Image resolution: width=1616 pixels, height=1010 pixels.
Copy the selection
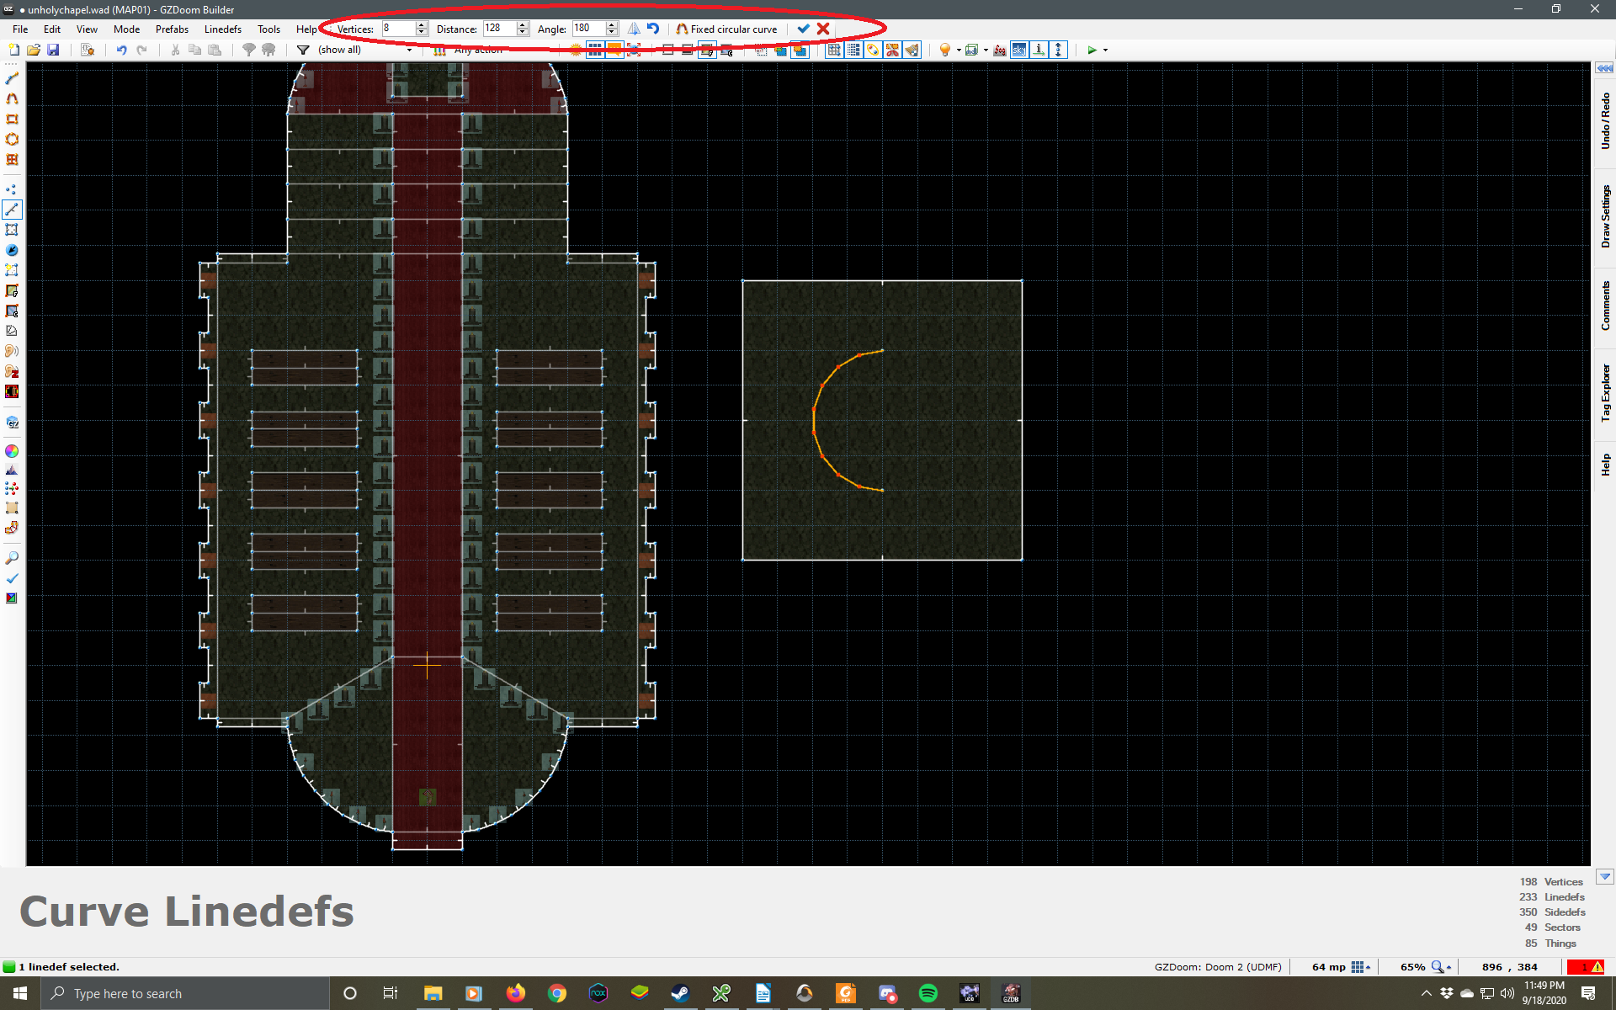tap(194, 50)
